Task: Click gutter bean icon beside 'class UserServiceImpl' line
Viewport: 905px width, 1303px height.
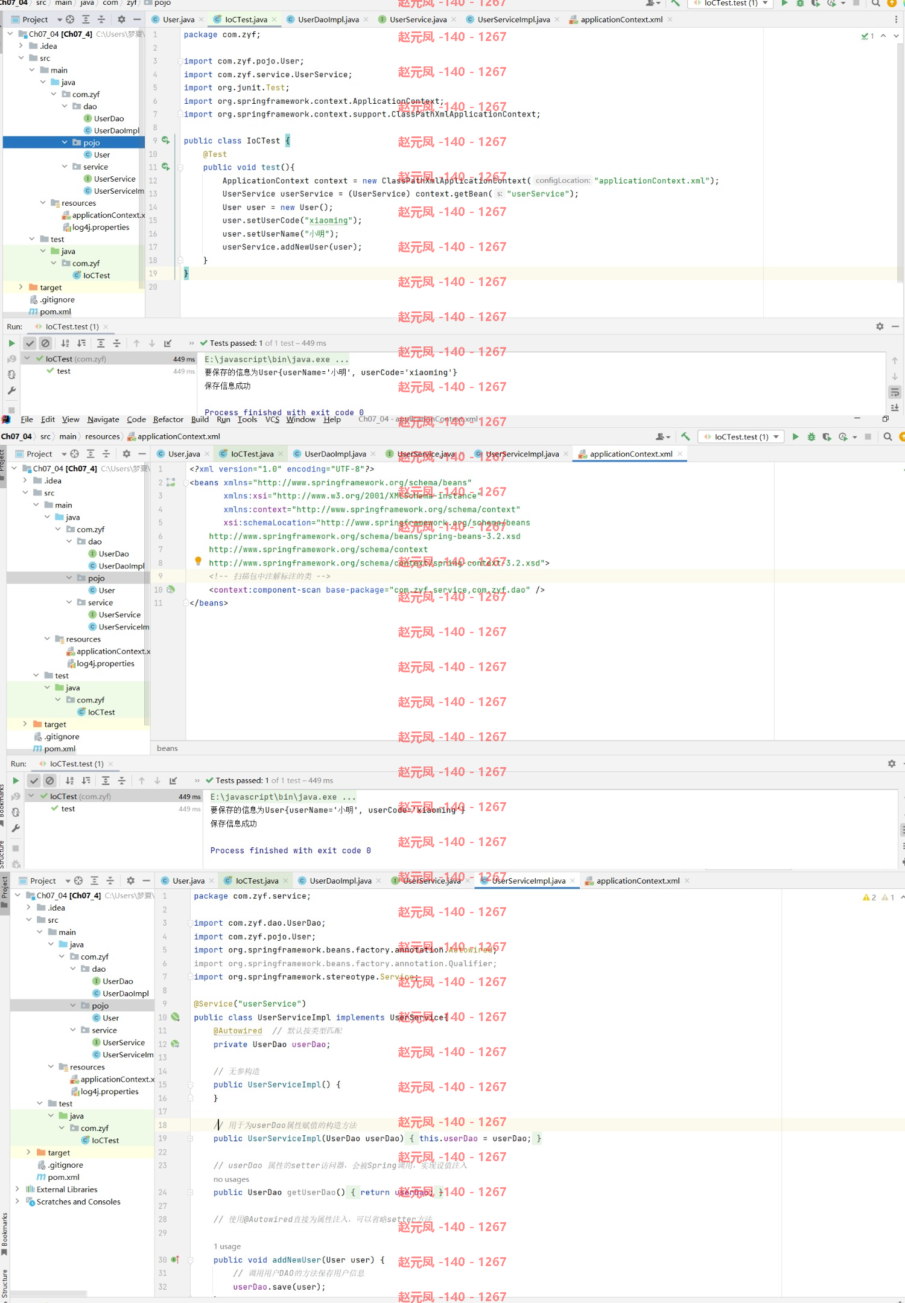Action: (x=175, y=1017)
